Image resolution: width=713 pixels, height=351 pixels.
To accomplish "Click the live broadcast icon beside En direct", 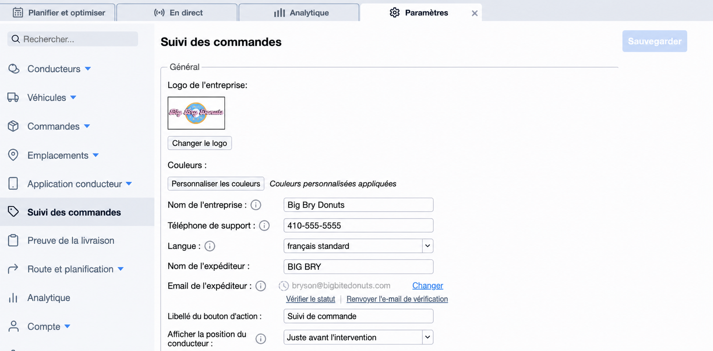I will [x=159, y=12].
